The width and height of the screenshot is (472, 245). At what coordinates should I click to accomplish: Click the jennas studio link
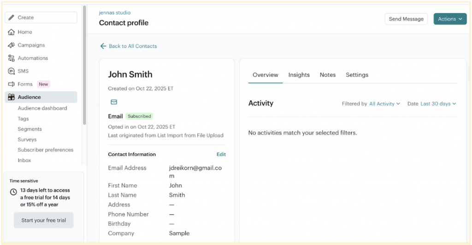pos(115,12)
